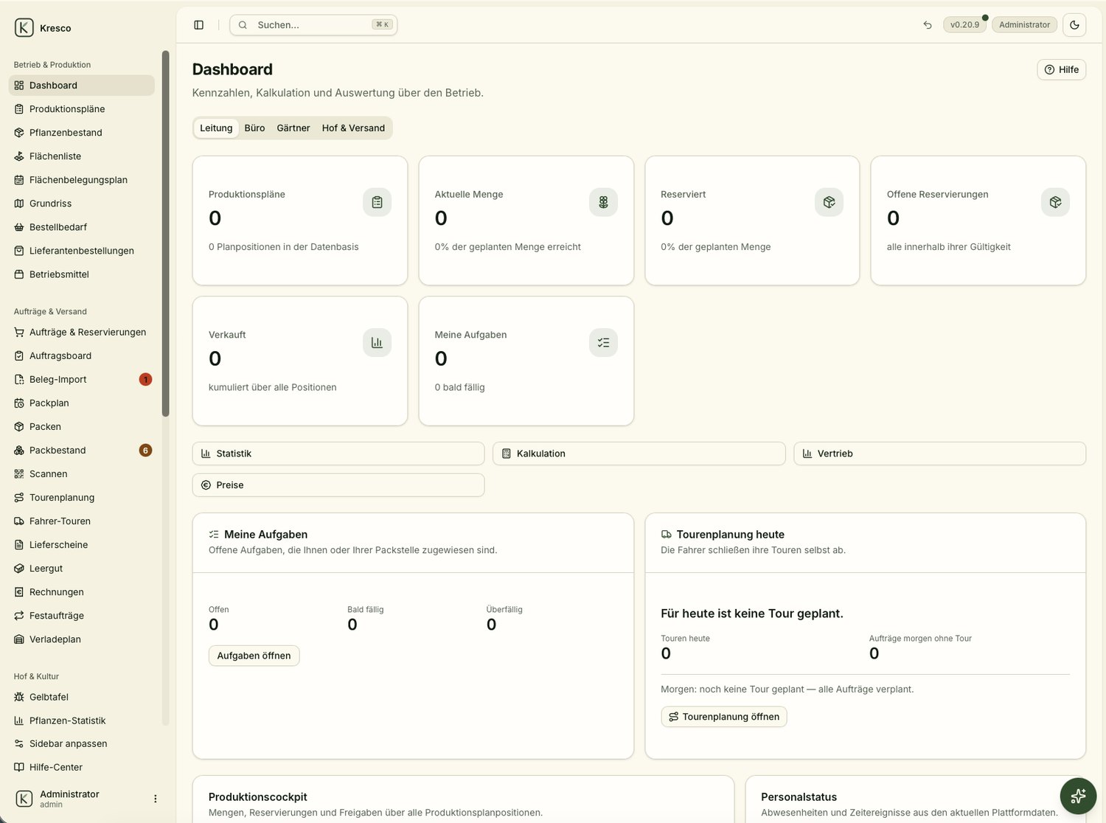Image resolution: width=1106 pixels, height=823 pixels.
Task: Click the Packbestand badge showing 6
Action: (146, 451)
